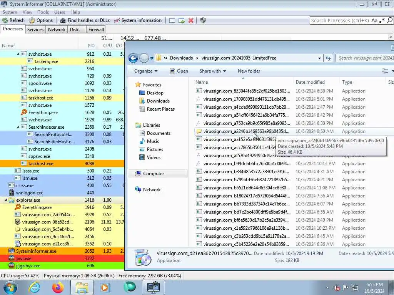Open the View menu
Viewport: 394px width, 295px height.
click(x=27, y=12)
